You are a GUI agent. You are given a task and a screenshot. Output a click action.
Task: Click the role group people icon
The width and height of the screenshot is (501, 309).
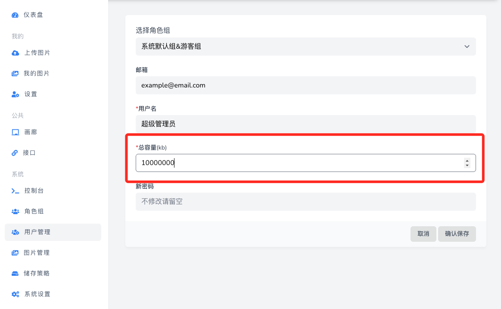15,212
